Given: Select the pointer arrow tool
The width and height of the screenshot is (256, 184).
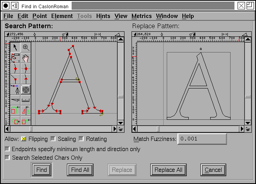Looking at the screenshot, I should click(x=15, y=47).
